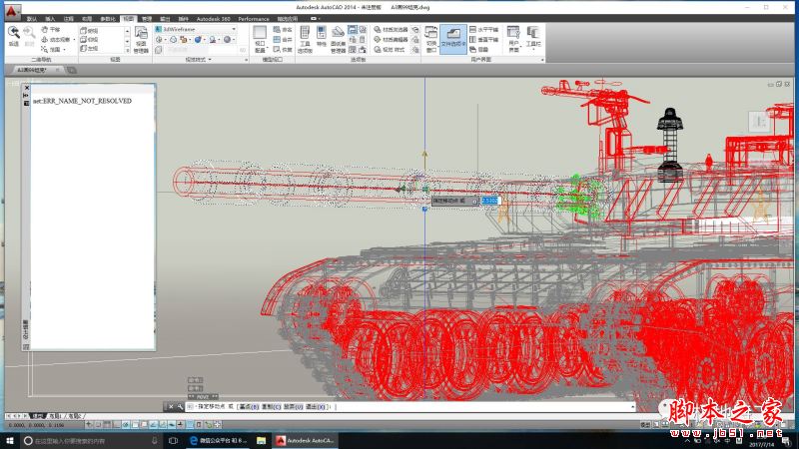The image size is (799, 449).
Task: Toggle File Tabs (文件选项卡) button
Action: pos(453,39)
